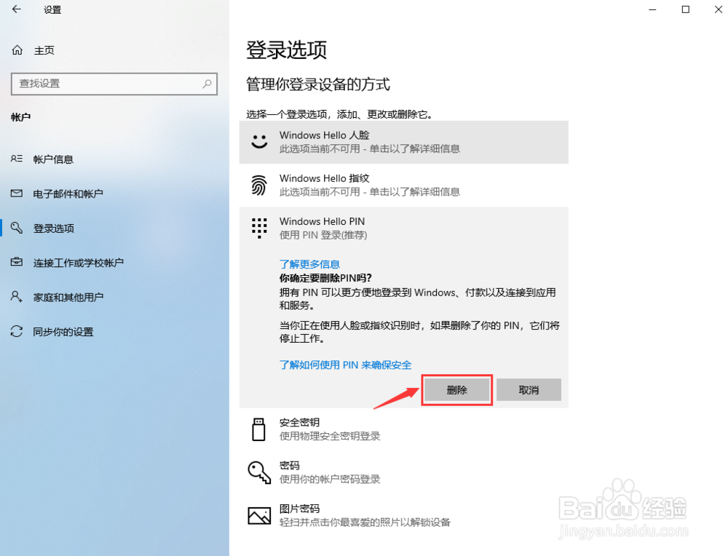This screenshot has height=556, width=728.
Task: Click the briefcase icon for 连接工作或学校帐户
Action: click(17, 262)
